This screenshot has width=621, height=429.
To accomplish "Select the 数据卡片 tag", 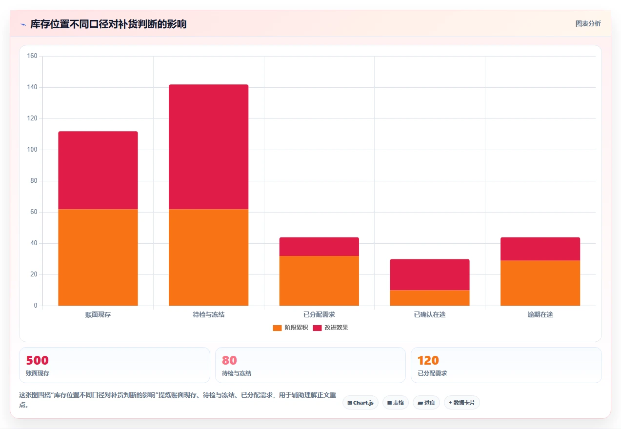I will [462, 403].
